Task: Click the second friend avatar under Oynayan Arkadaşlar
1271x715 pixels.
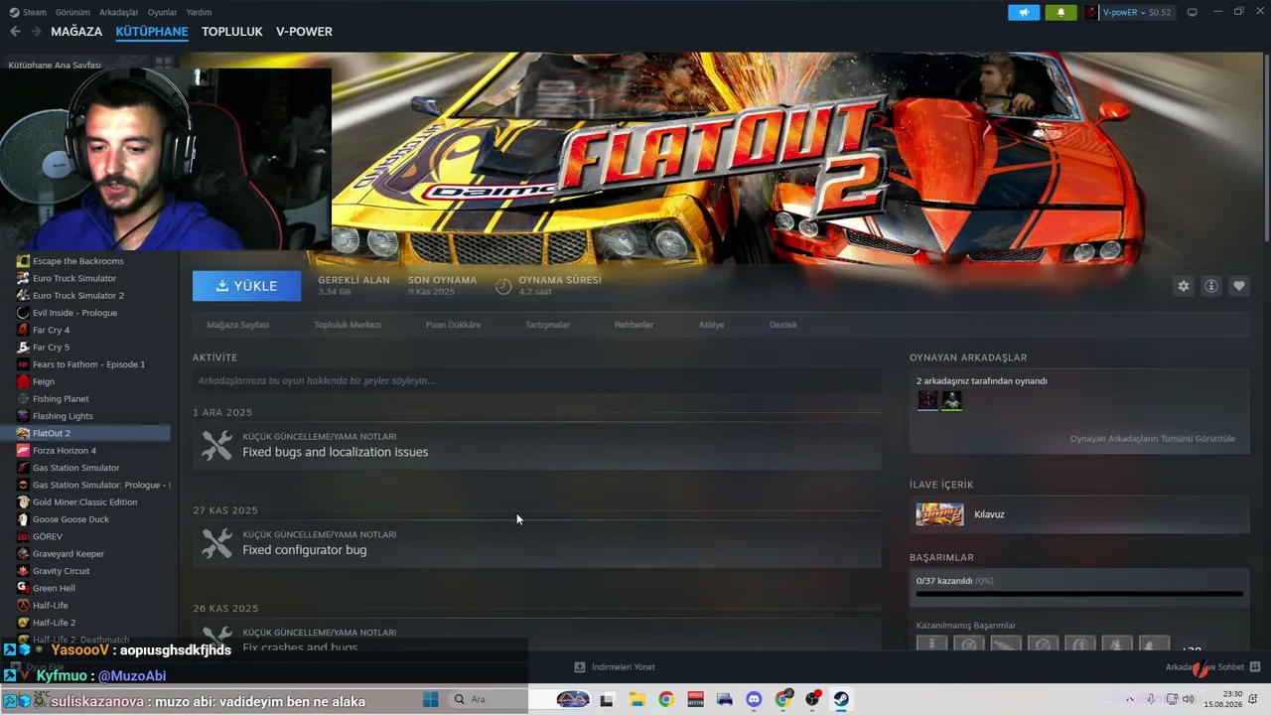Action: [x=952, y=400]
